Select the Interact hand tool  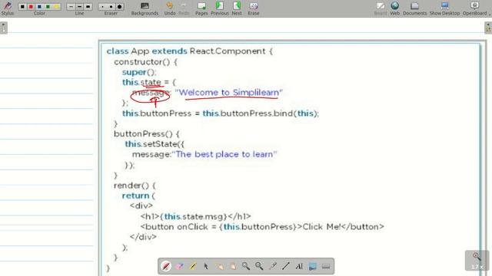coord(219,266)
